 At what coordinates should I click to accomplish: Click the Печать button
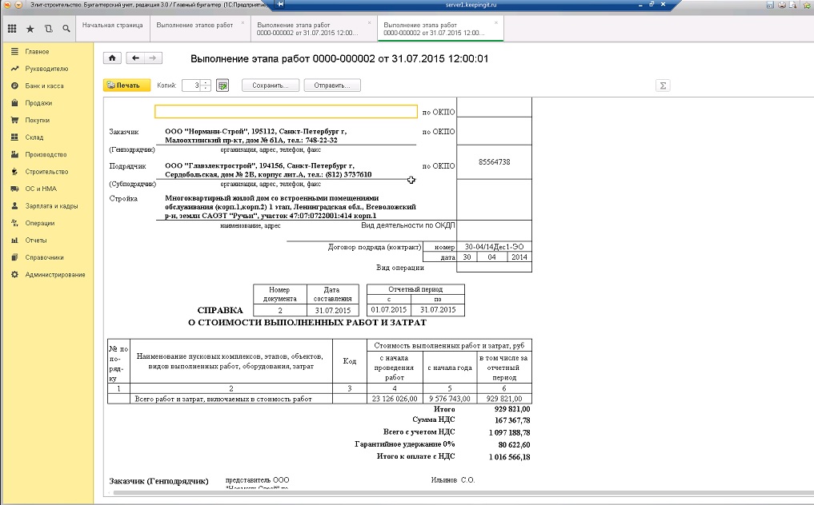pyautogui.click(x=124, y=85)
